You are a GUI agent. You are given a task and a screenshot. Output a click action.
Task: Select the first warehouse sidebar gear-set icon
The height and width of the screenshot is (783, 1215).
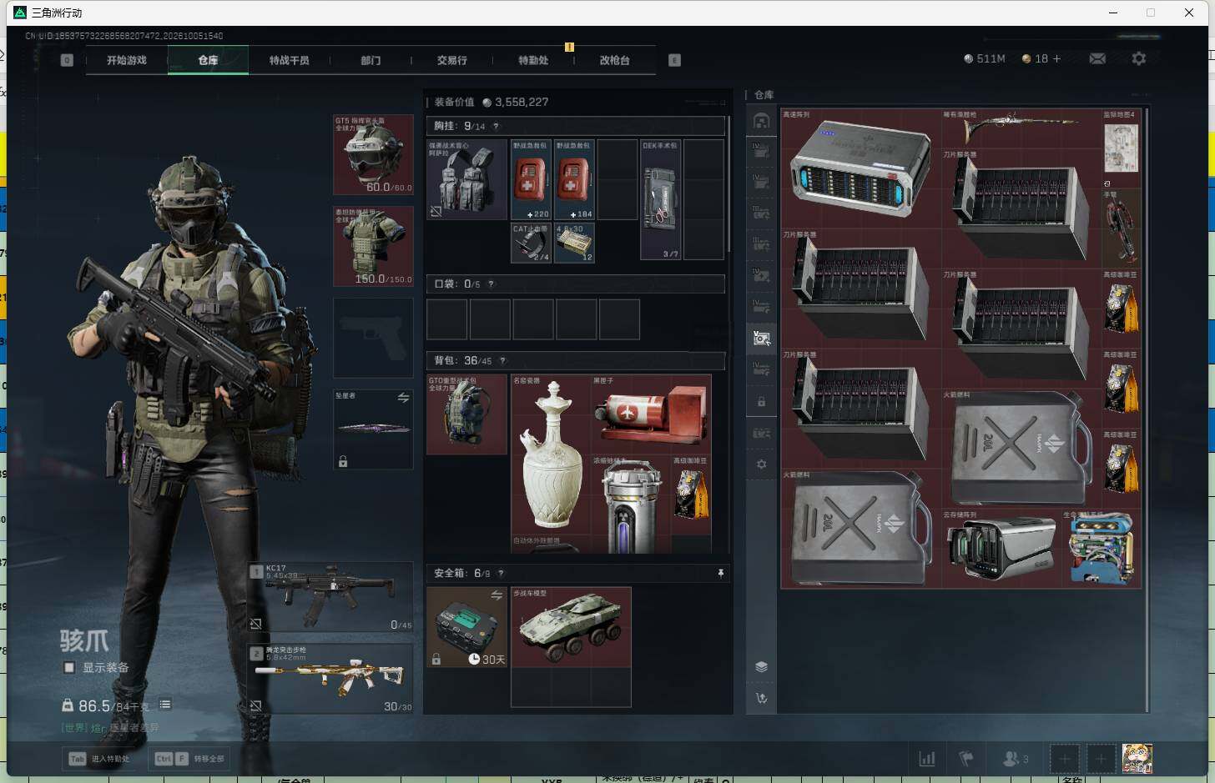[x=761, y=121]
